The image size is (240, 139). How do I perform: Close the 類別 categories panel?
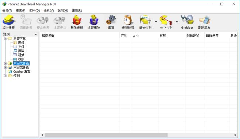[x=36, y=34]
